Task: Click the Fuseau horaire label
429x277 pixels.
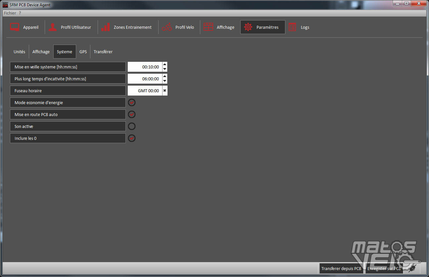Action: (x=68, y=91)
